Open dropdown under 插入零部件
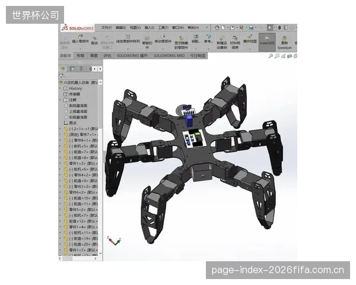 pos(80,49)
